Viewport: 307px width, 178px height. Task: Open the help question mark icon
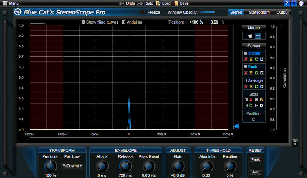pyautogui.click(x=287, y=3)
